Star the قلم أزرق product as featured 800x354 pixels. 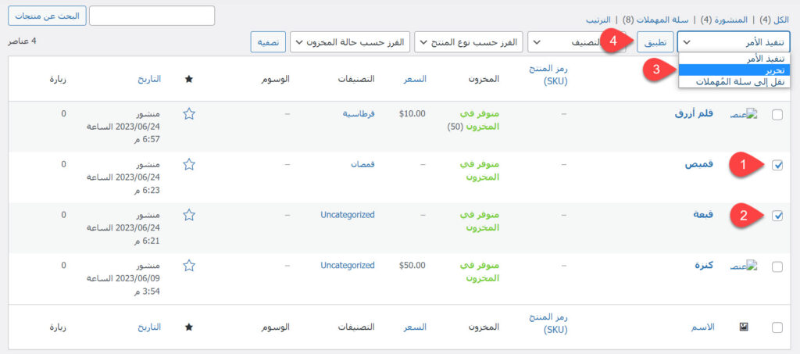point(188,113)
